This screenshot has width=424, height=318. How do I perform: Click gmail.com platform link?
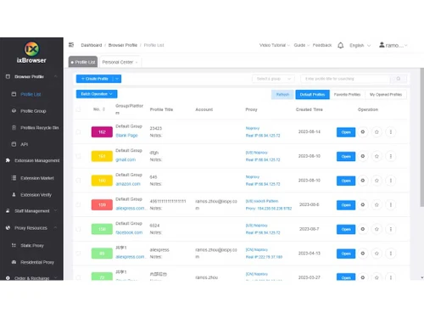[126, 159]
